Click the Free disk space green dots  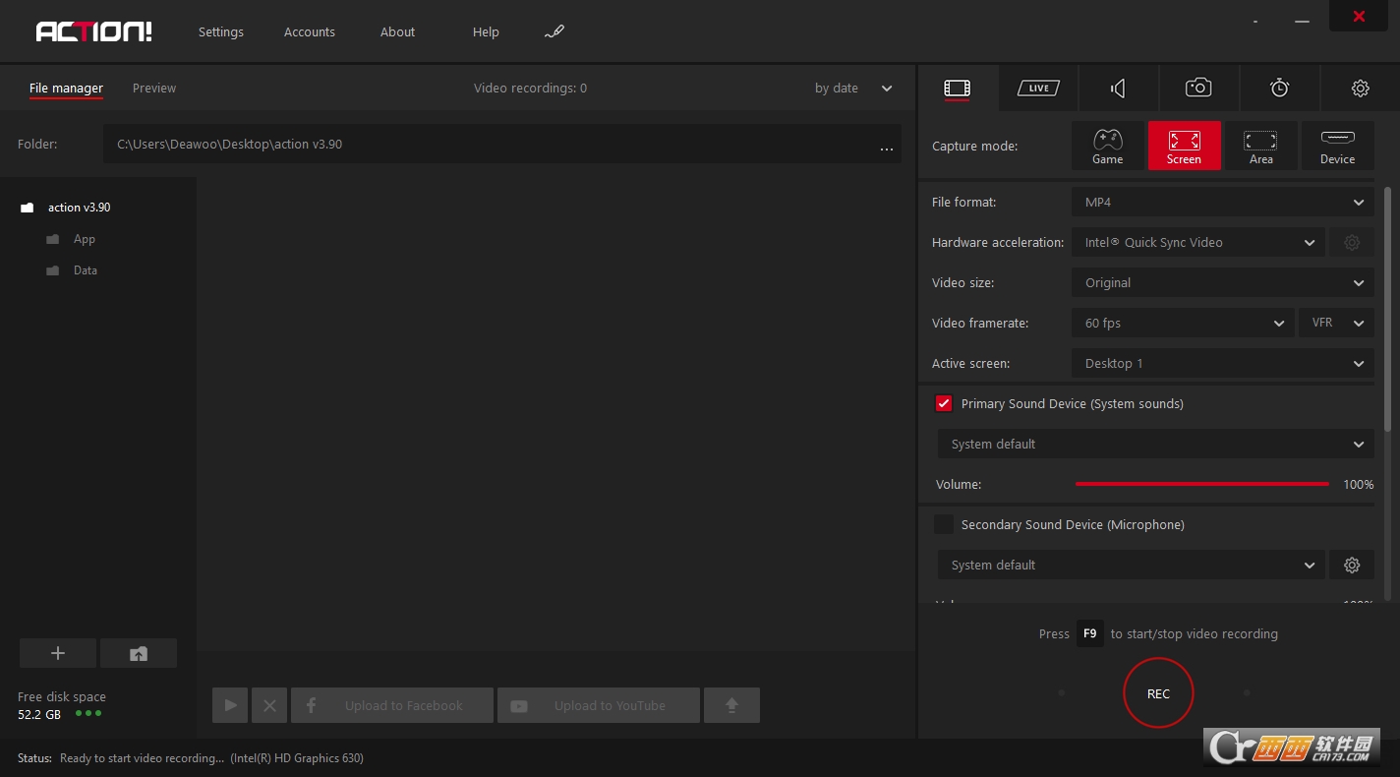[88, 714]
